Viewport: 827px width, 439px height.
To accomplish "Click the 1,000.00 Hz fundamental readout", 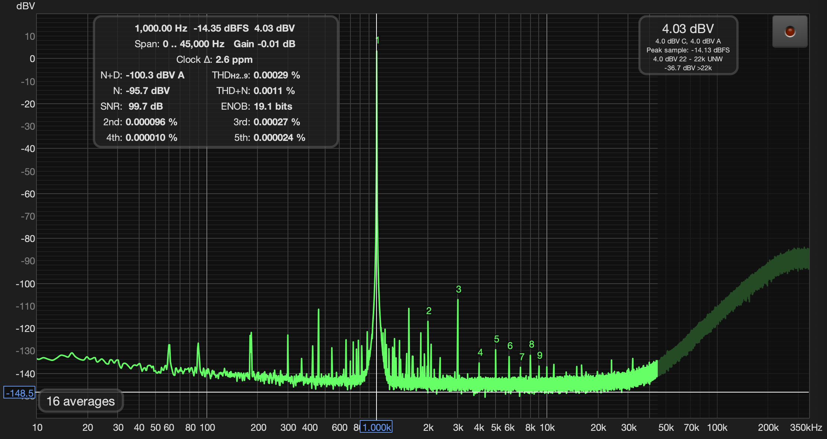I will [x=161, y=28].
